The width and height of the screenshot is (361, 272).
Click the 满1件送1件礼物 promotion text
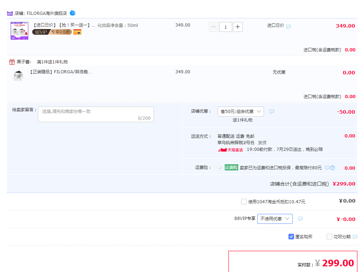(52, 62)
